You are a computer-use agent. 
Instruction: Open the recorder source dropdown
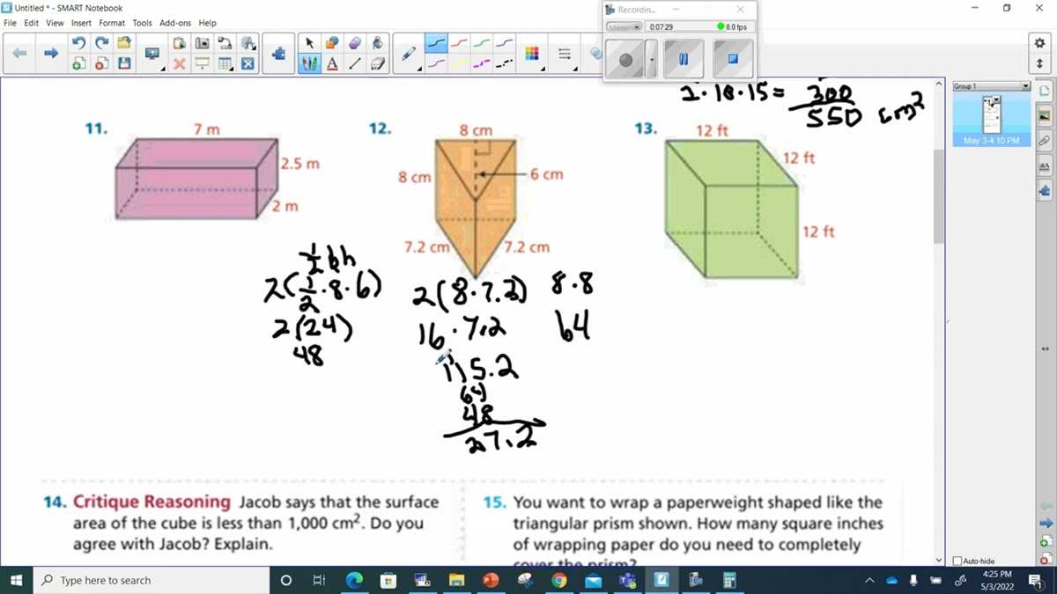pos(625,26)
